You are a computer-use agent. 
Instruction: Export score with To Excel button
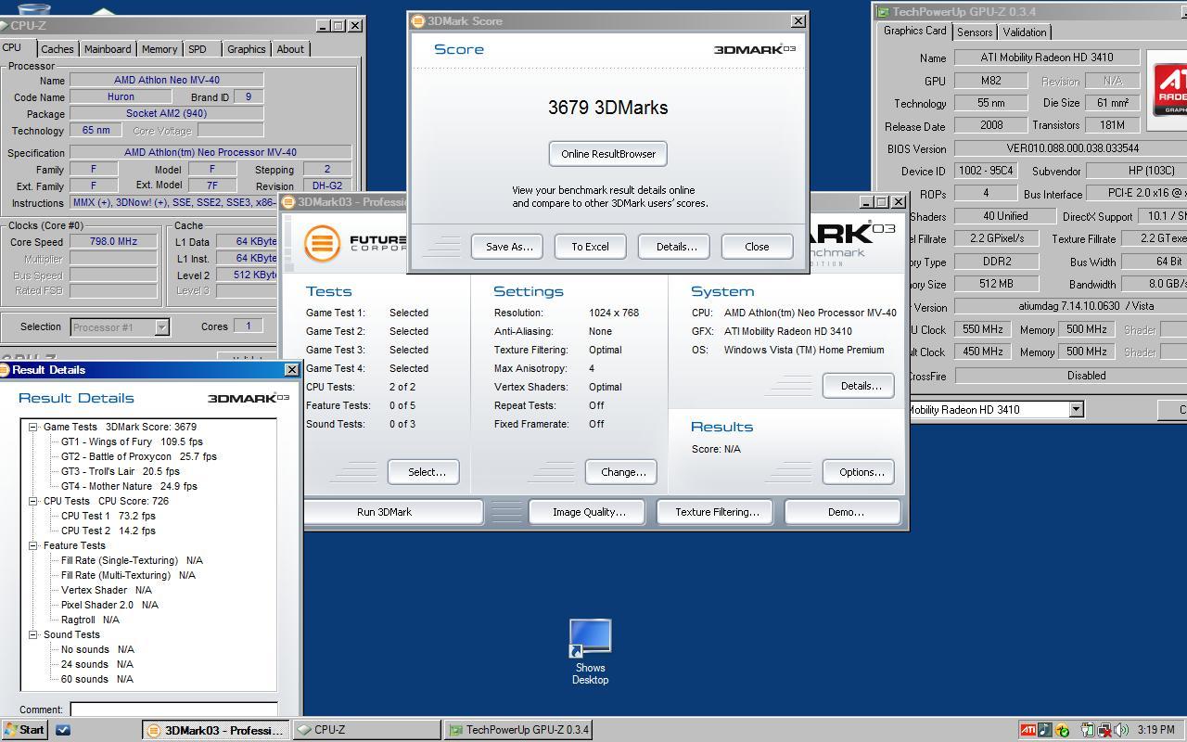click(590, 247)
